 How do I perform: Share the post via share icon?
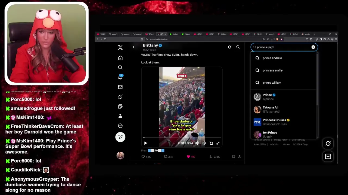[x=240, y=157]
